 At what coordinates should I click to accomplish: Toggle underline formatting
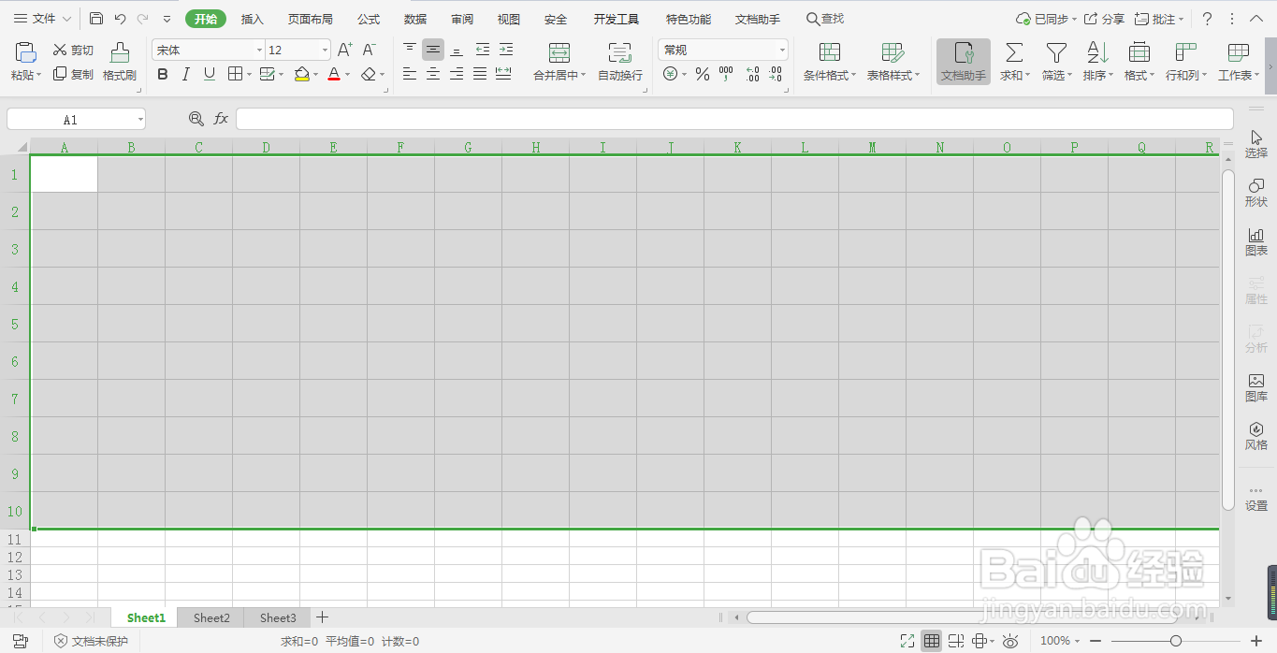(x=209, y=74)
